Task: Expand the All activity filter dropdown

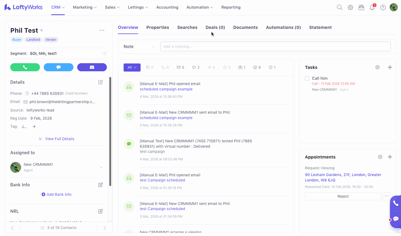Action: coord(132,68)
